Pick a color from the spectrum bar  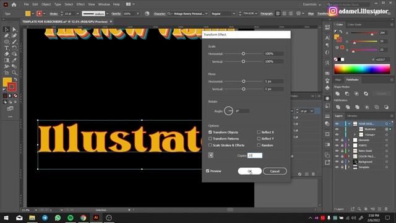[x=362, y=69]
